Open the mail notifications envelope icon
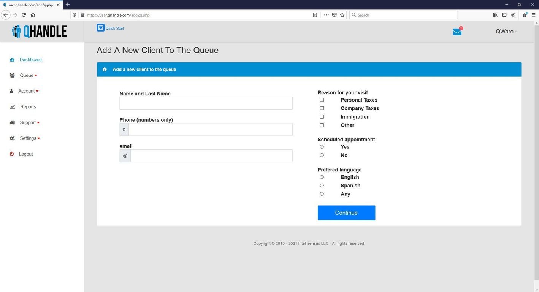The width and height of the screenshot is (539, 292). click(457, 32)
